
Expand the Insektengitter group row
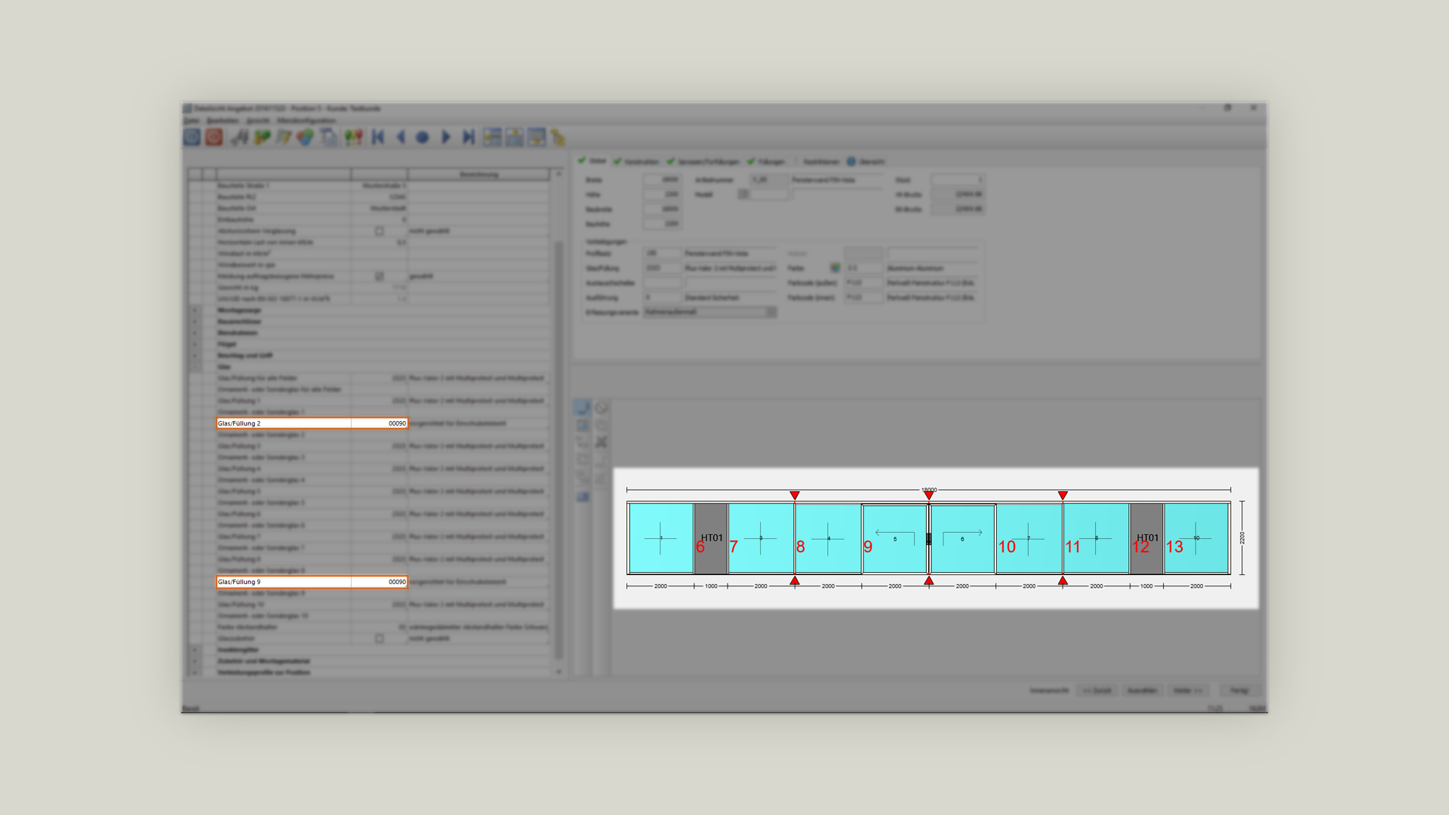(195, 650)
